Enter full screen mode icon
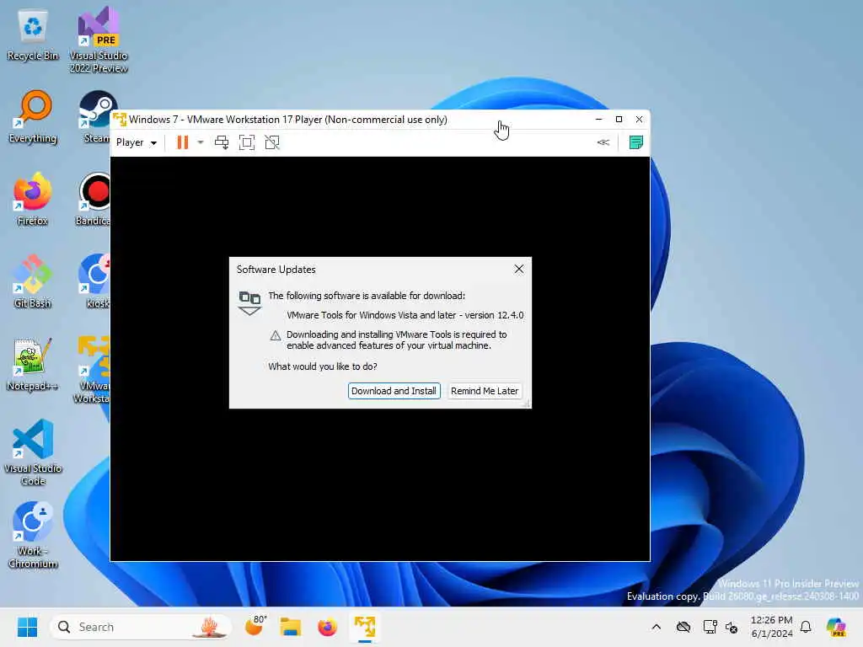The image size is (863, 647). 247,142
